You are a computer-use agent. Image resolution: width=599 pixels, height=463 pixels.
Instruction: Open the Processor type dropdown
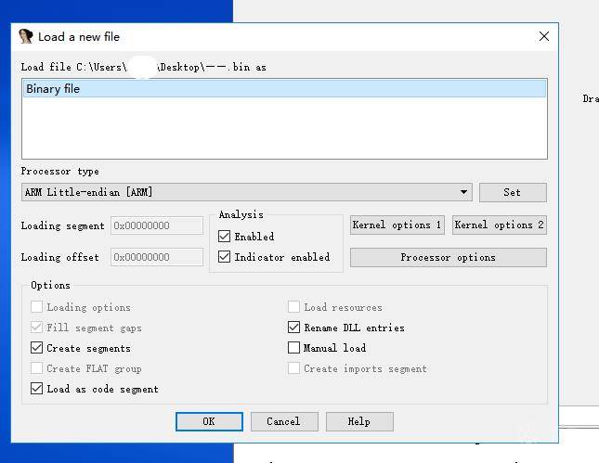pyautogui.click(x=247, y=192)
